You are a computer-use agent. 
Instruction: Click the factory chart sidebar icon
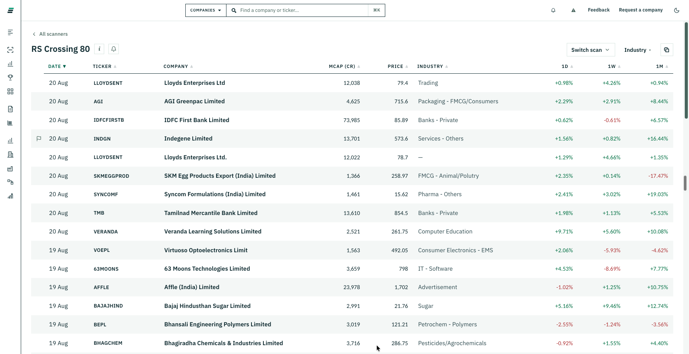coord(10,169)
